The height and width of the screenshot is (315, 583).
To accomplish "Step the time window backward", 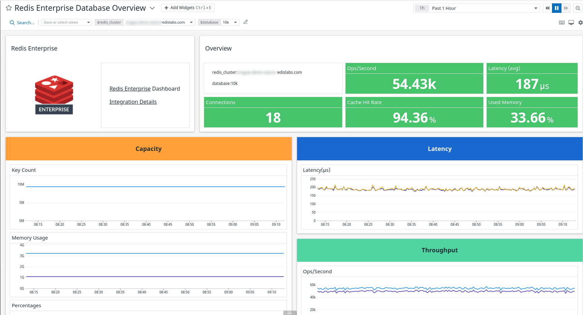I will [x=548, y=8].
